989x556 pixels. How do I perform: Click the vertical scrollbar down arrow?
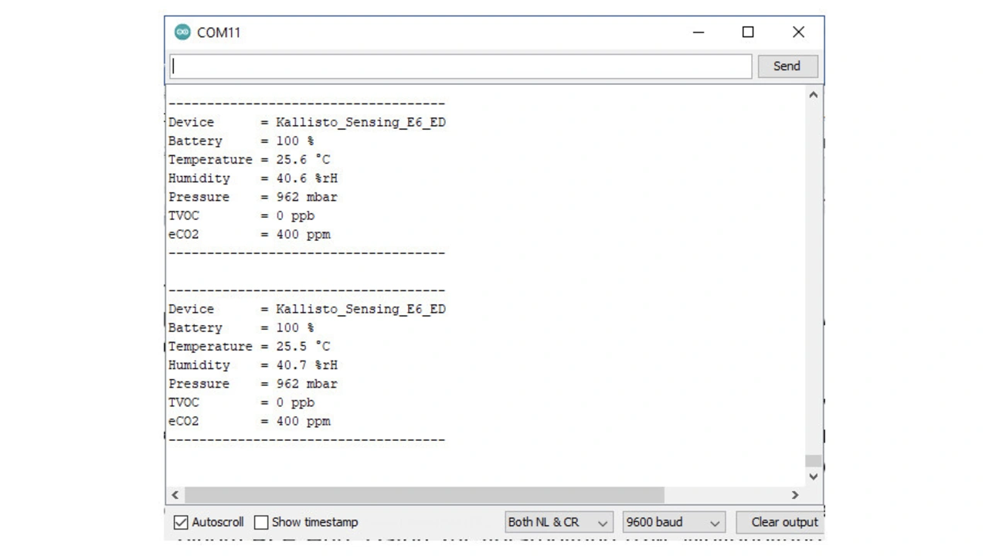(x=813, y=476)
